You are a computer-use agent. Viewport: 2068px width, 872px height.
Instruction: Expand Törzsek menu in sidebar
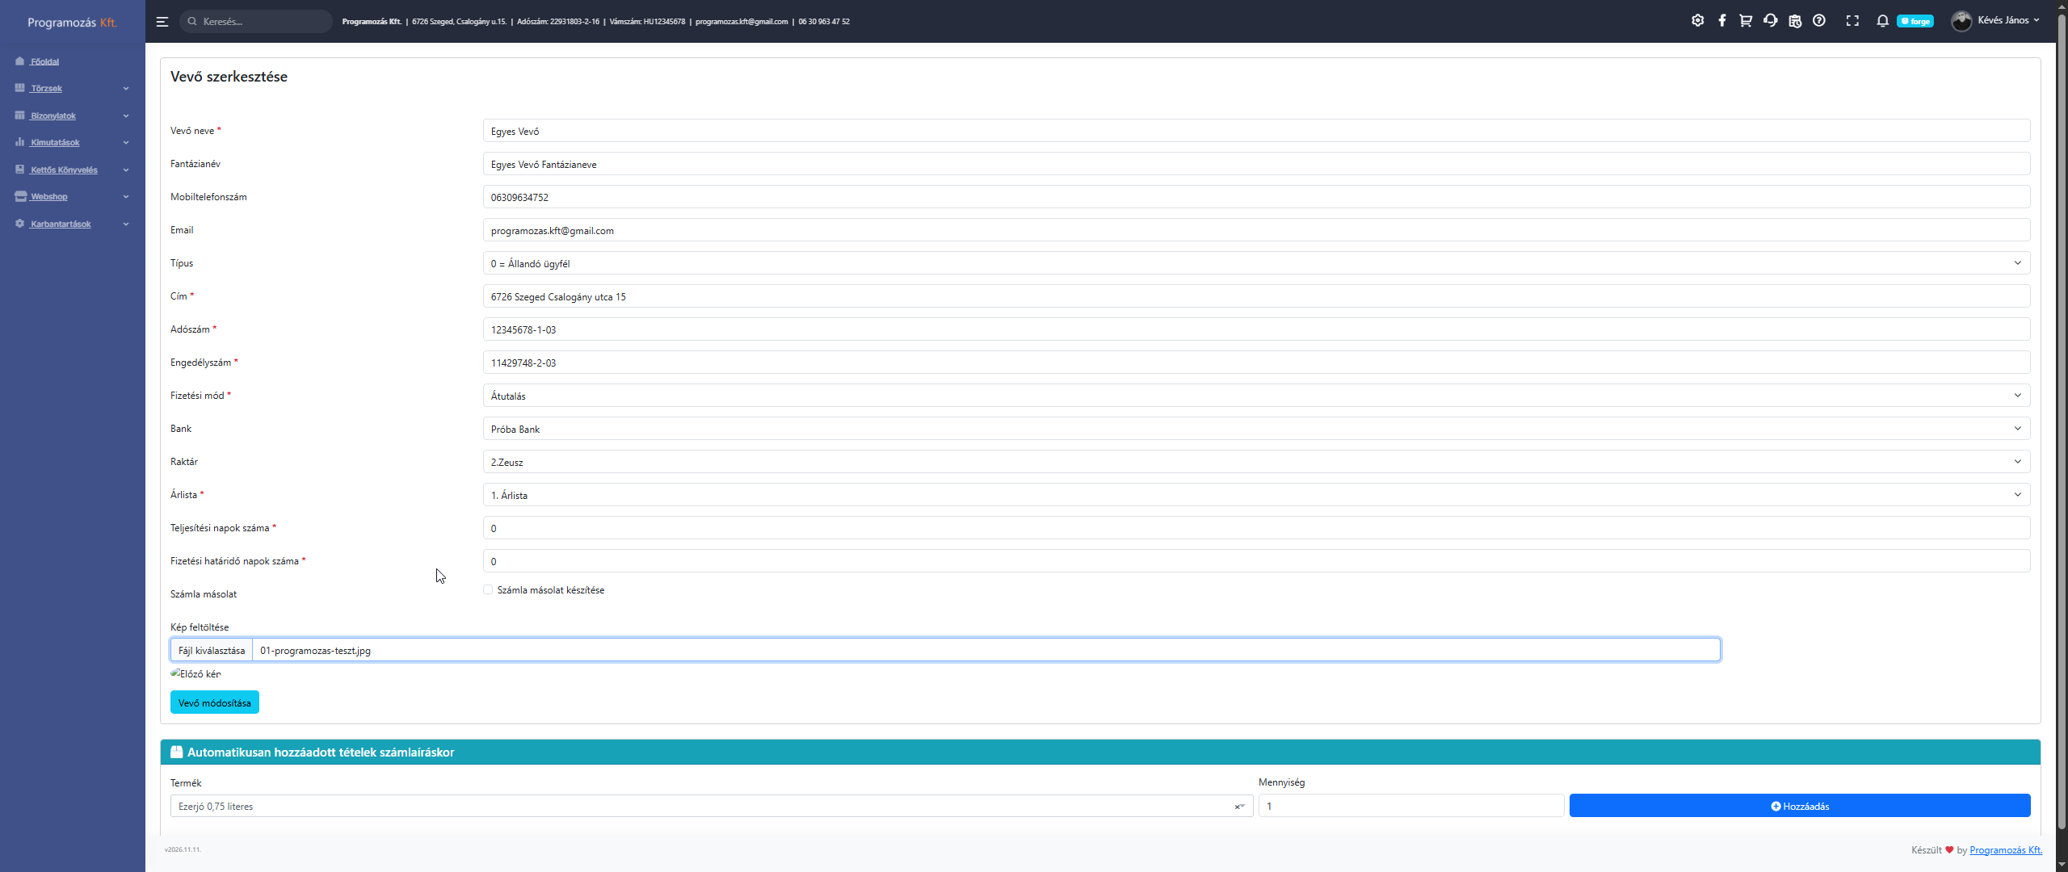(71, 89)
